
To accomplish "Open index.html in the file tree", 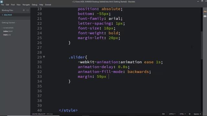I will coord(8,31).
